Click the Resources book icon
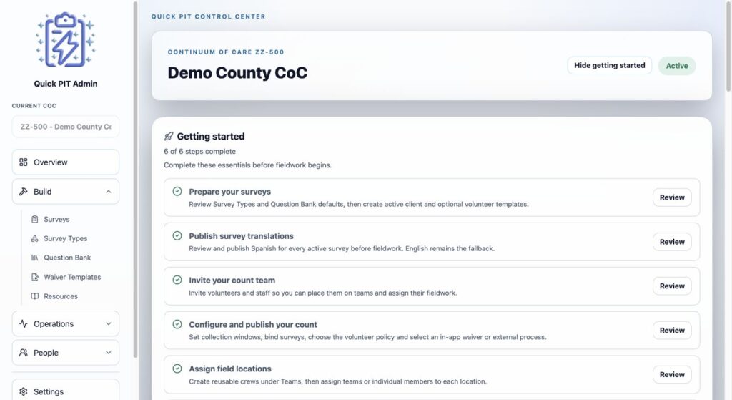732x400 pixels. [34, 296]
